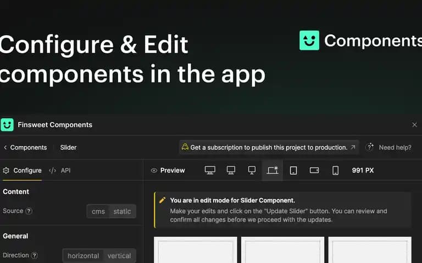Click the API code brackets icon
The image size is (422, 263).
53,170
